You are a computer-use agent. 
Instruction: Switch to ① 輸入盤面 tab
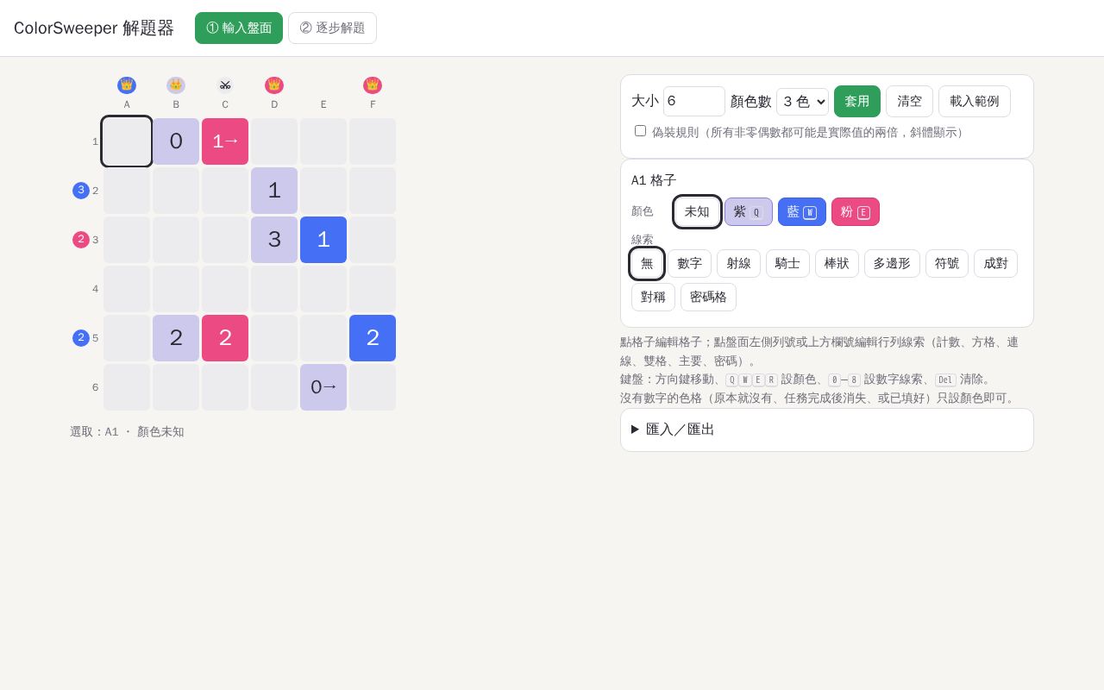click(x=239, y=28)
